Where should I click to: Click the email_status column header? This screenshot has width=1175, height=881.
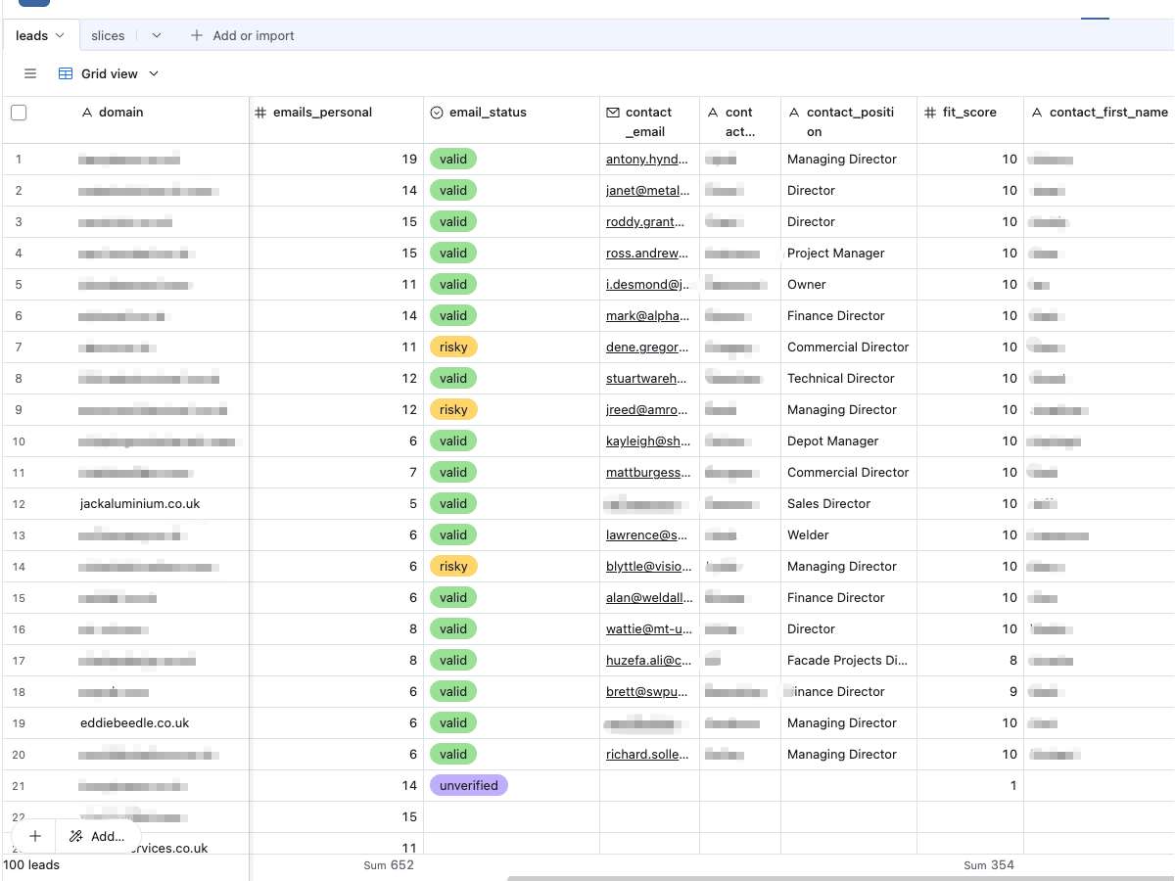pyautogui.click(x=511, y=119)
